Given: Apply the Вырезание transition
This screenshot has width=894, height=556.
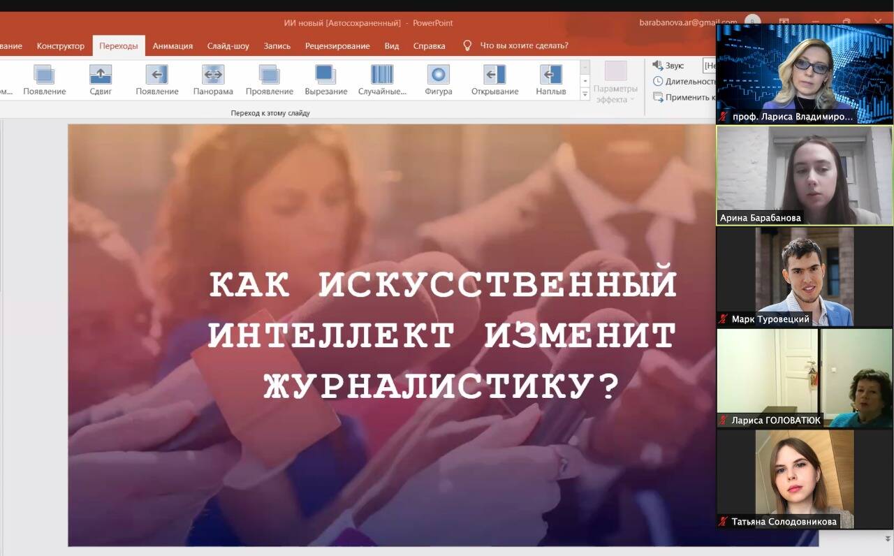Looking at the screenshot, I should 325,80.
